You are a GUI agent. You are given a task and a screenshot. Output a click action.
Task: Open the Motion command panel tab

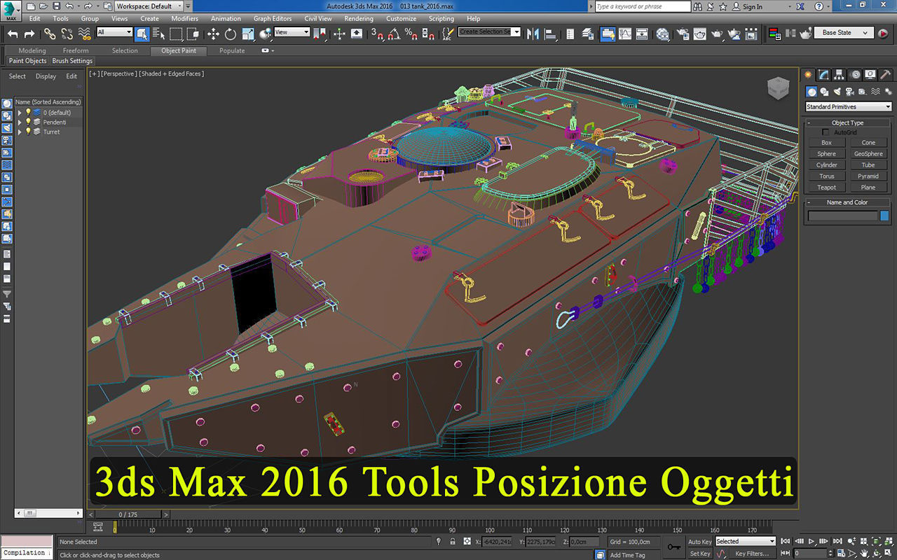click(x=855, y=75)
